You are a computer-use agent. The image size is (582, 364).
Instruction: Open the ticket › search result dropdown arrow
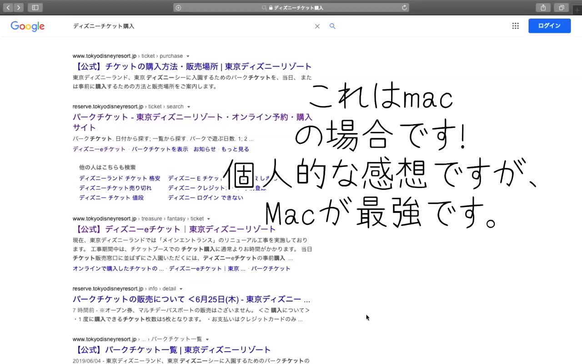[x=189, y=107]
